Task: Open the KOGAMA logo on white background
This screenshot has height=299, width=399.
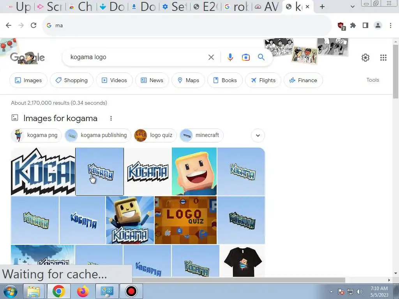Action: coord(148,172)
